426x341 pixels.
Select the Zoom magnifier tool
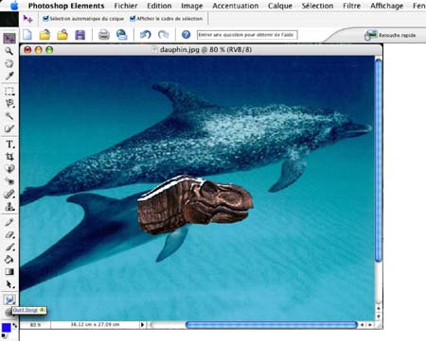click(x=9, y=51)
